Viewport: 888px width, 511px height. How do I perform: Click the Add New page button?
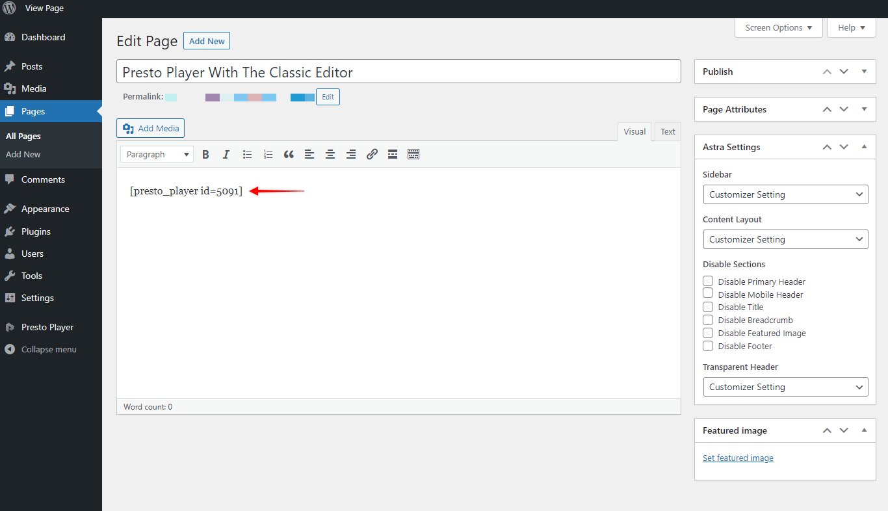coord(207,41)
